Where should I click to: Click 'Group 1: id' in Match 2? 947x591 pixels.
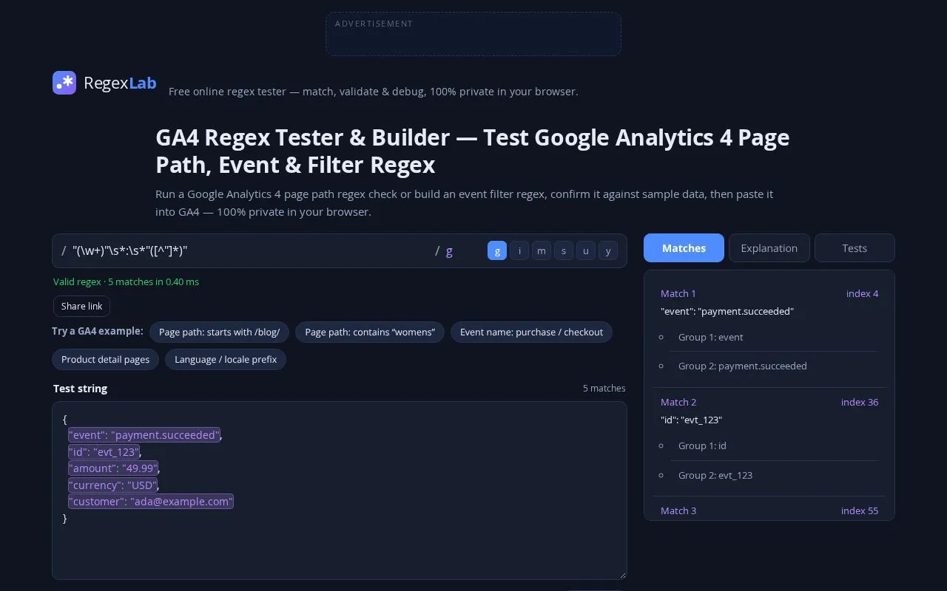(702, 445)
